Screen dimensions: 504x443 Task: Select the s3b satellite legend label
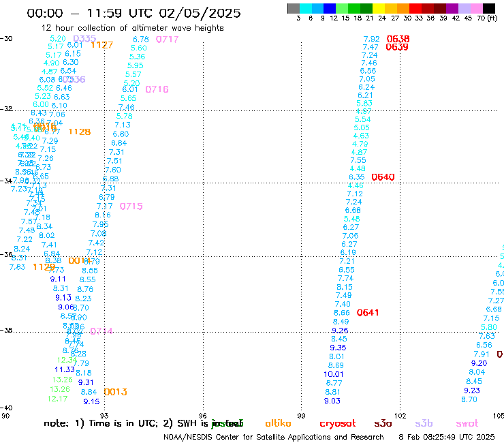(424, 424)
